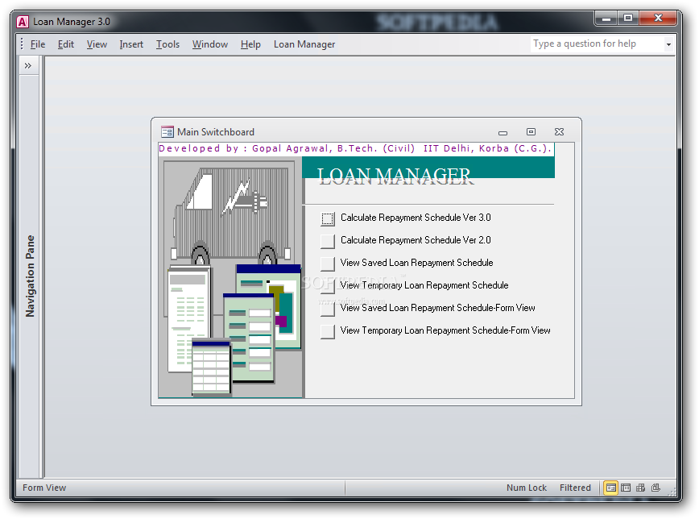Viewport: 699px width, 519px height.
Task: Click button for View Saved Loan Repayment Schedule-Form View
Action: (328, 309)
